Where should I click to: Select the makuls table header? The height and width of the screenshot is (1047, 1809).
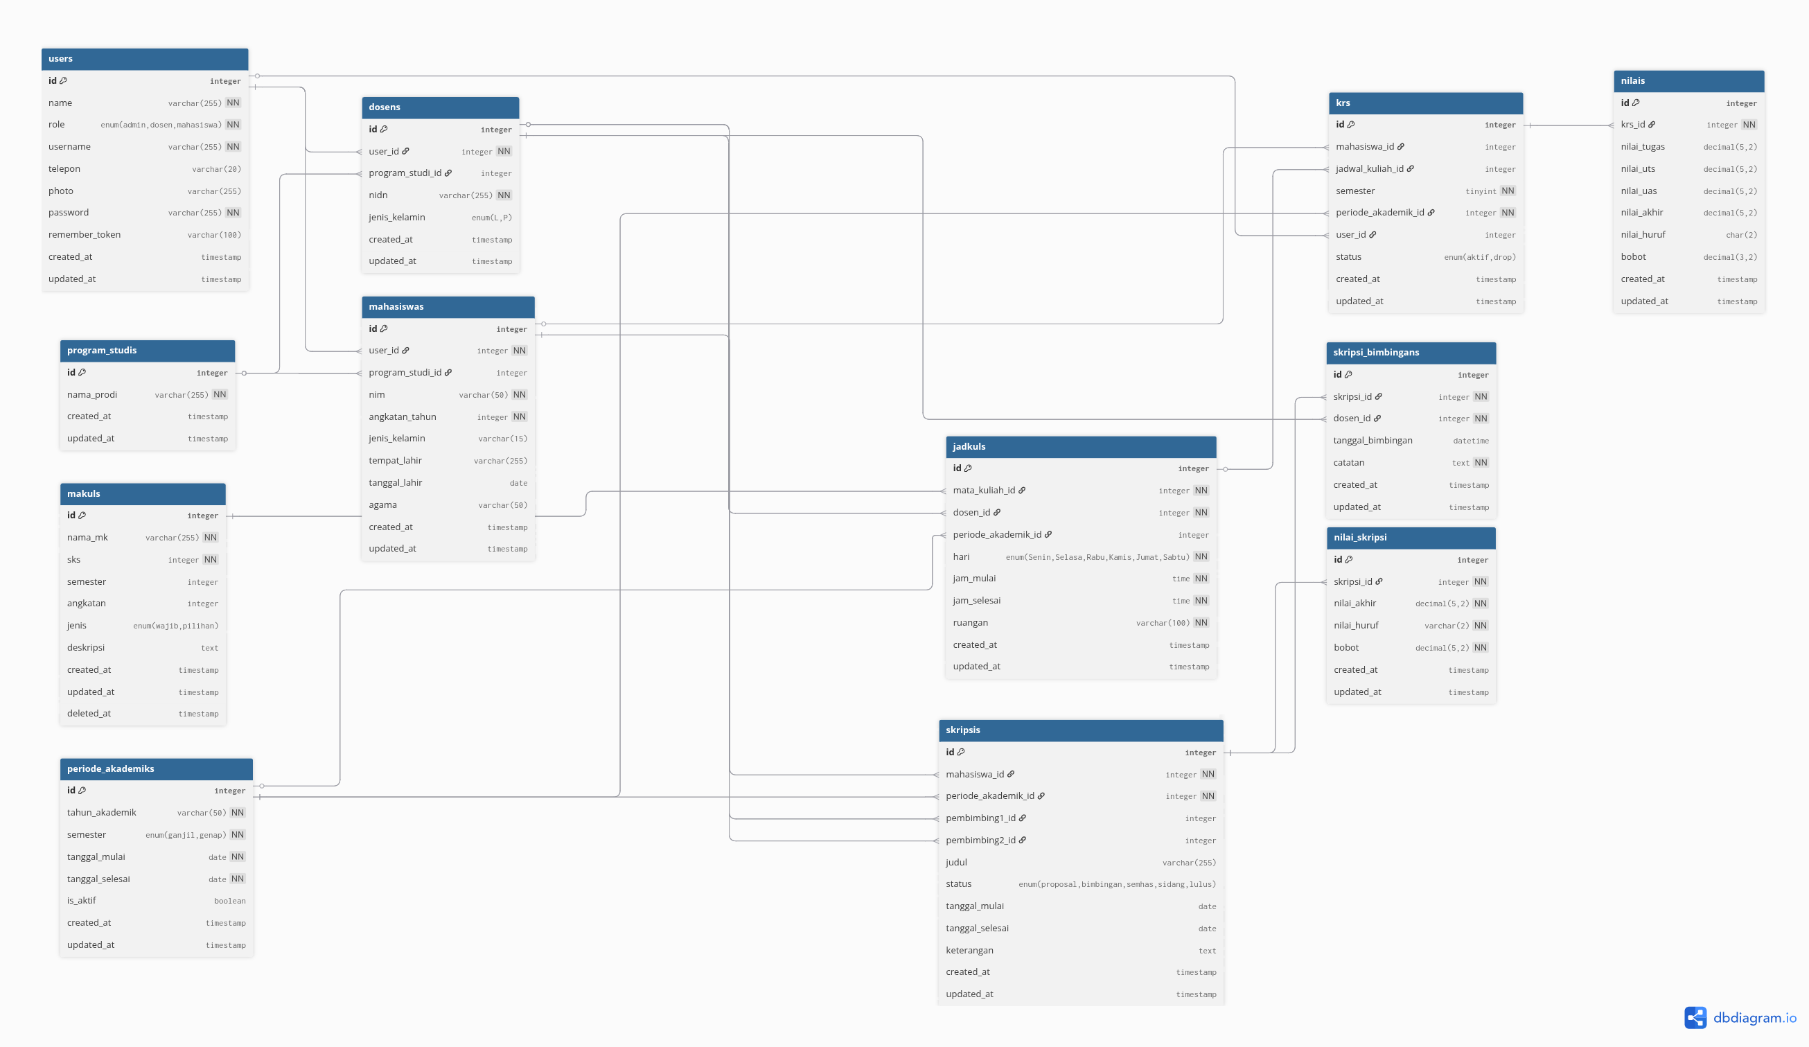143,493
